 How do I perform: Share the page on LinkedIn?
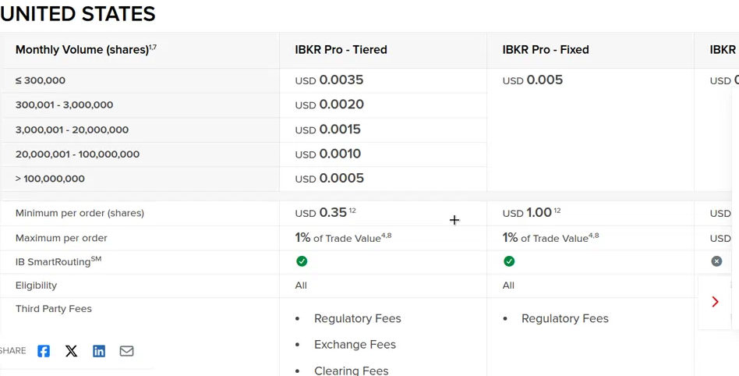pyautogui.click(x=99, y=351)
